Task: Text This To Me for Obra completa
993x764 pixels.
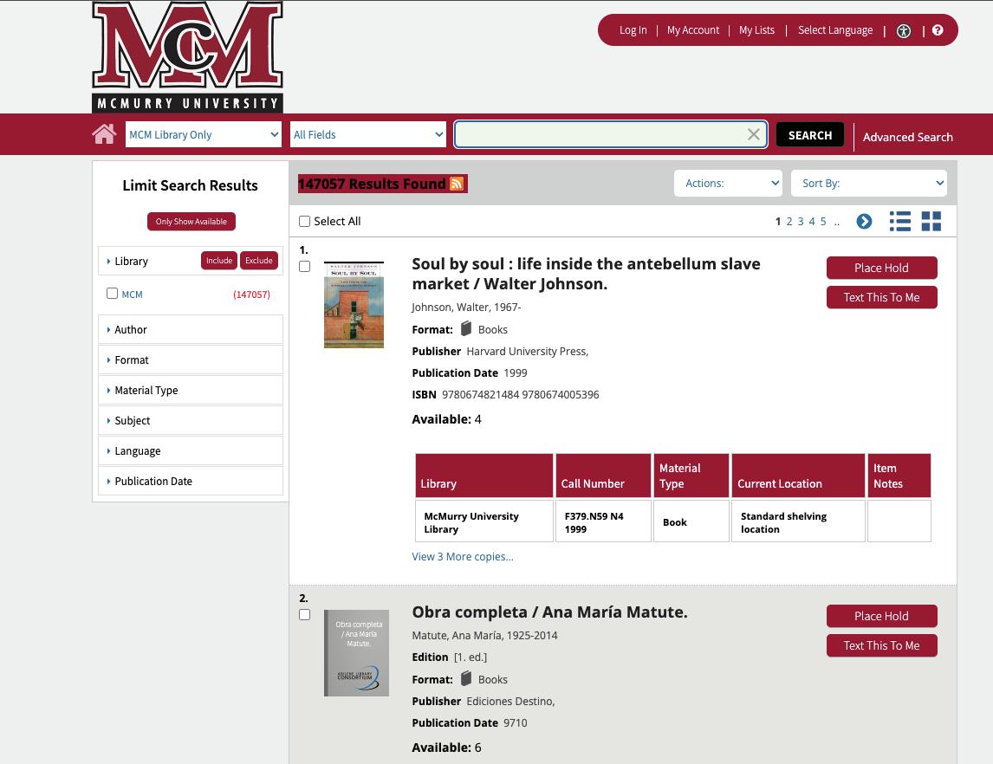Action: tap(881, 645)
